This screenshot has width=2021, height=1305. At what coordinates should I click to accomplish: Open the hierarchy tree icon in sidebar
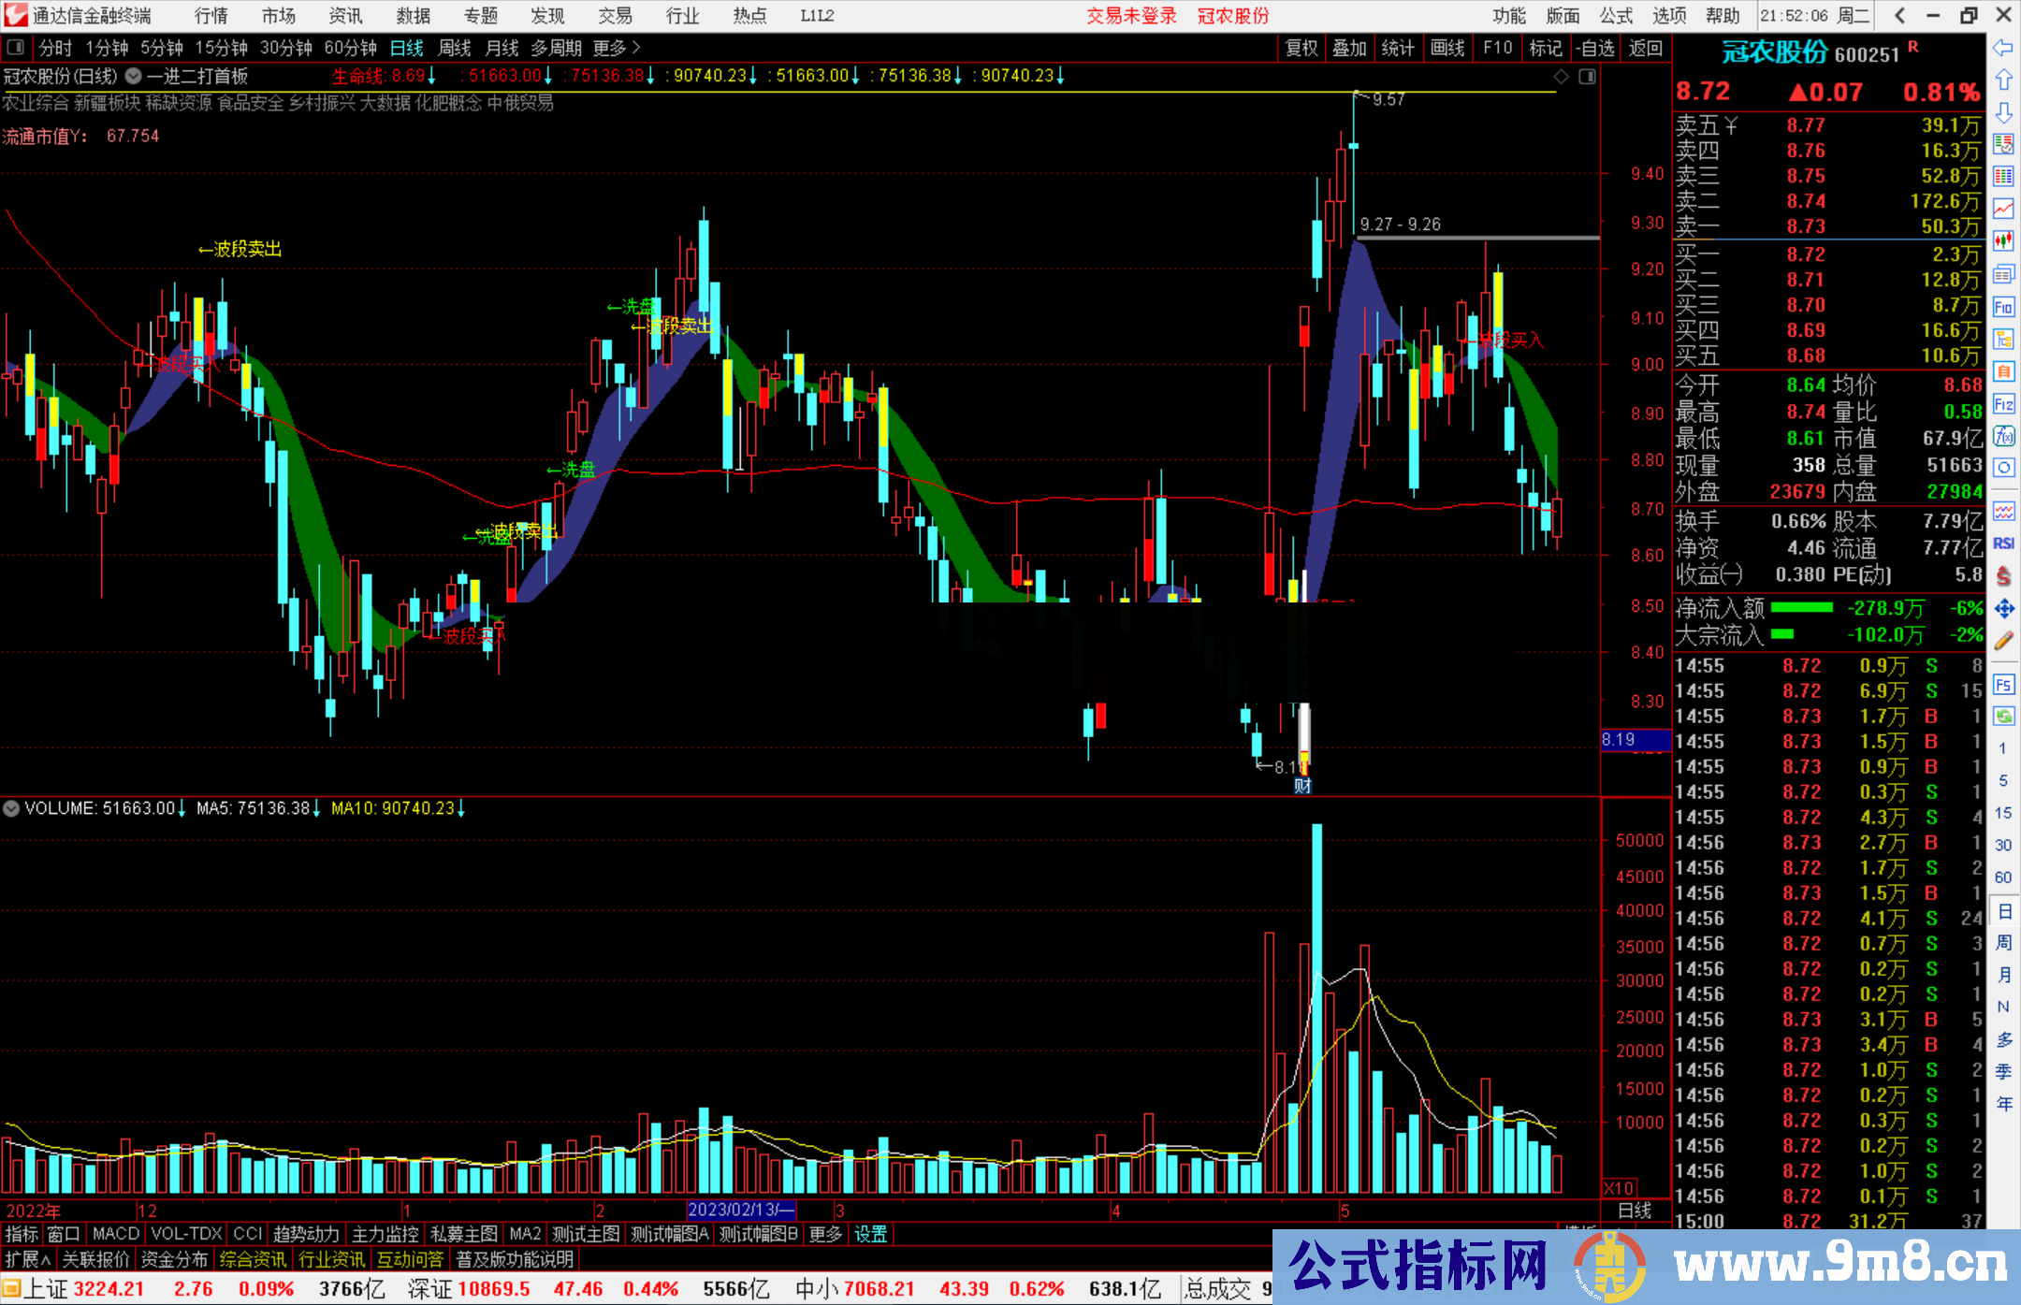pos(2003,340)
